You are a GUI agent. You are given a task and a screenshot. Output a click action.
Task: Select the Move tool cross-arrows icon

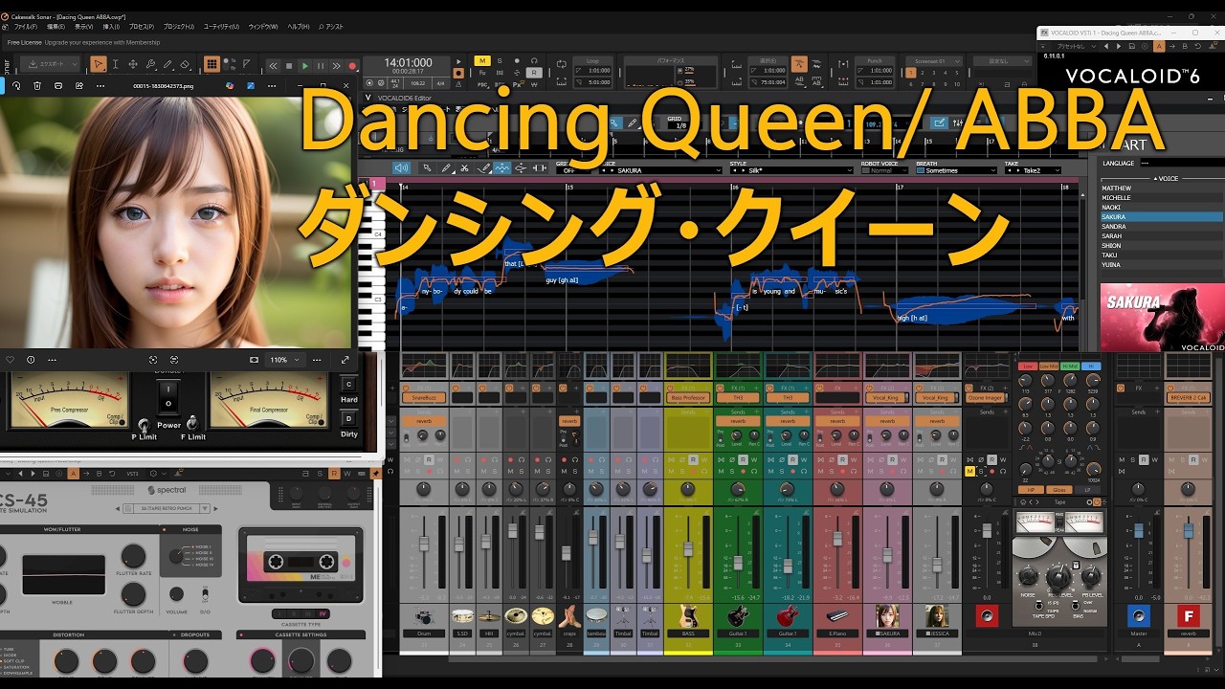133,64
